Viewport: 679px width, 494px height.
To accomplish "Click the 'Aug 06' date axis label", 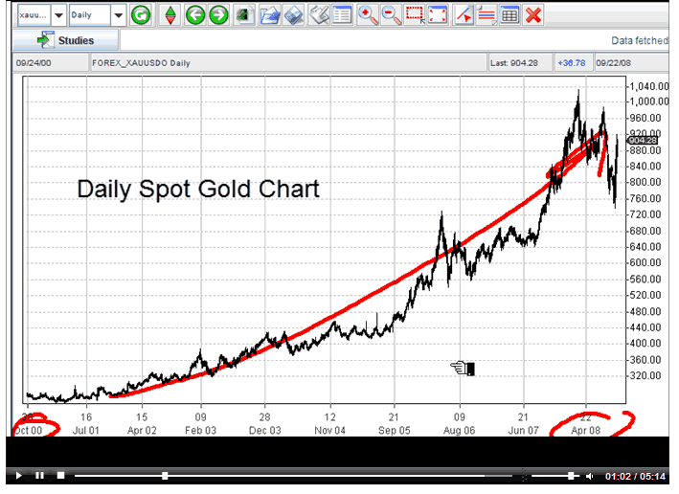I will (459, 431).
